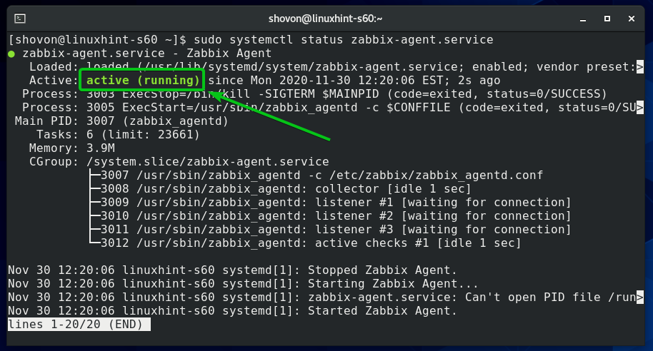The image size is (653, 351).
Task: Click the highlighted "active (running)" status text
Action: pos(143,80)
